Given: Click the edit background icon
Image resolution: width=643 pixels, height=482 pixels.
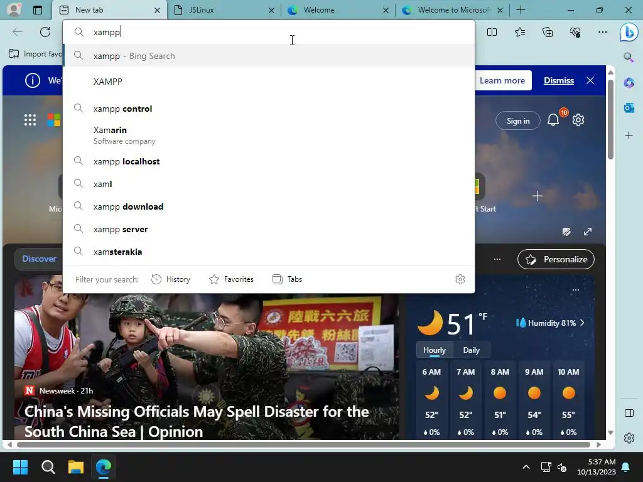Looking at the screenshot, I should point(567,232).
